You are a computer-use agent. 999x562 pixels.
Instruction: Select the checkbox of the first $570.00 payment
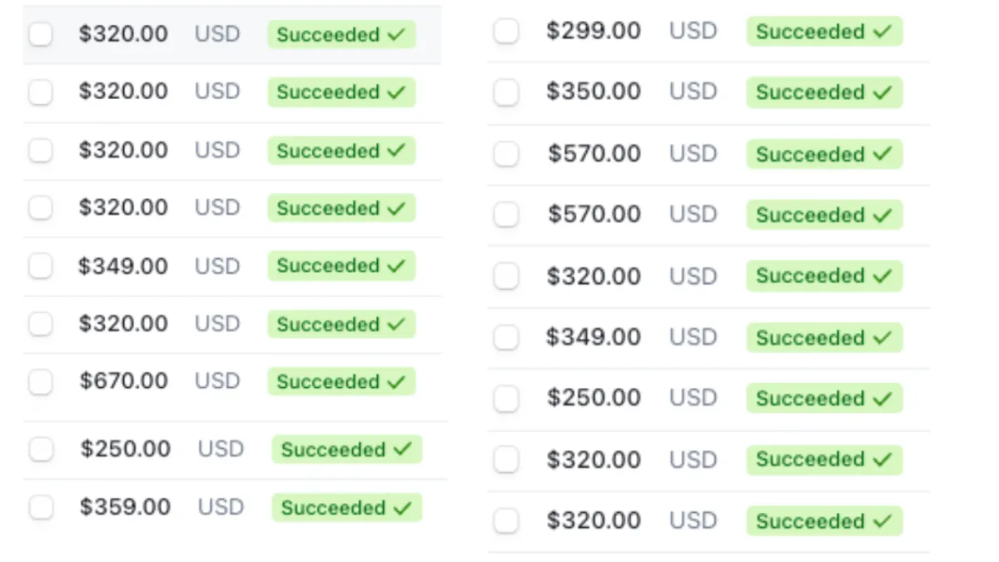[505, 154]
